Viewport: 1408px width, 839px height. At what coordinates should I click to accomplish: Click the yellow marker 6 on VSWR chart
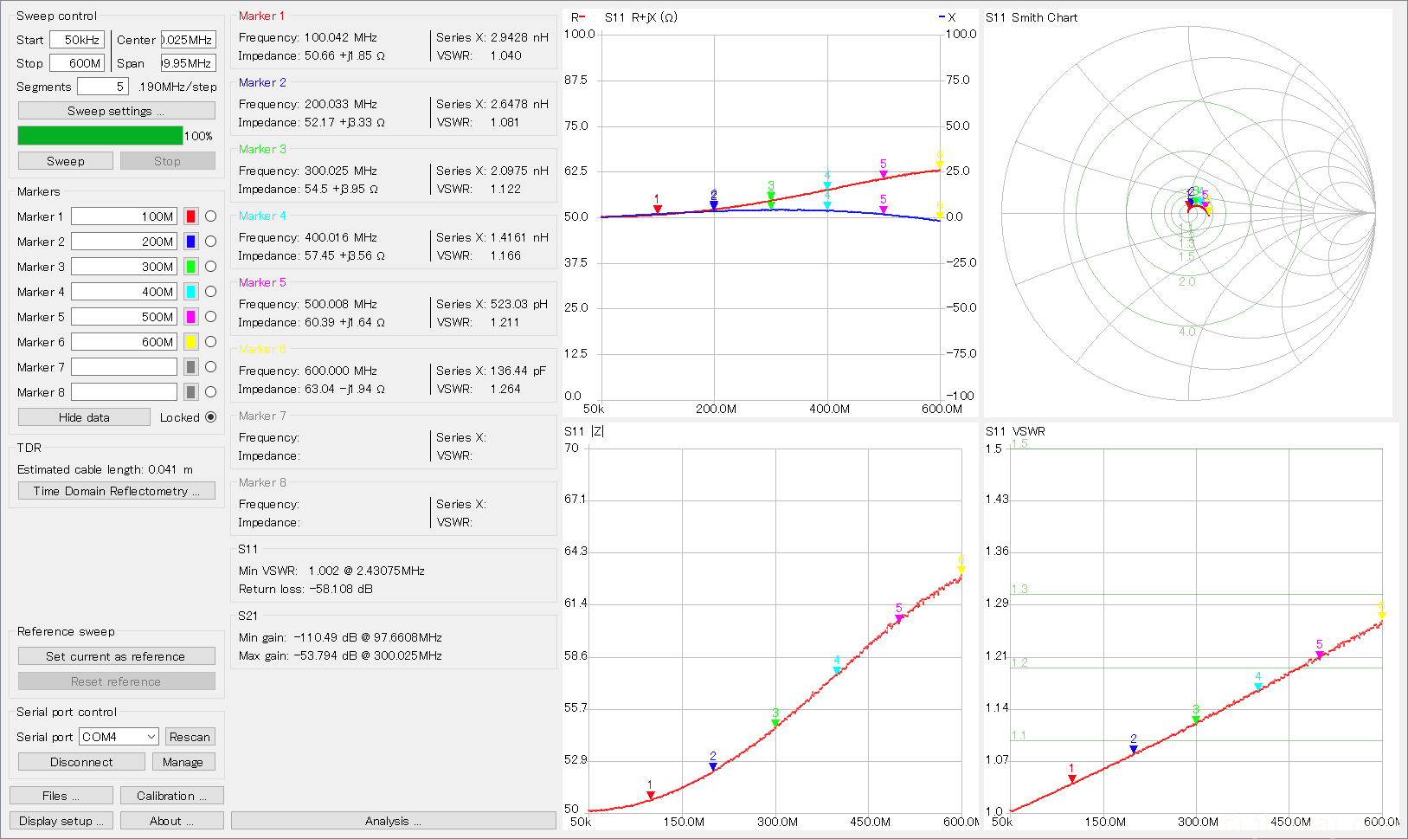point(1382,616)
